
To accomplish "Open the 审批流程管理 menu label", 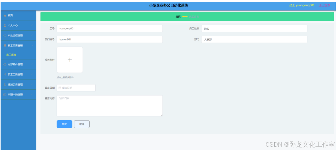I will coord(15,36).
